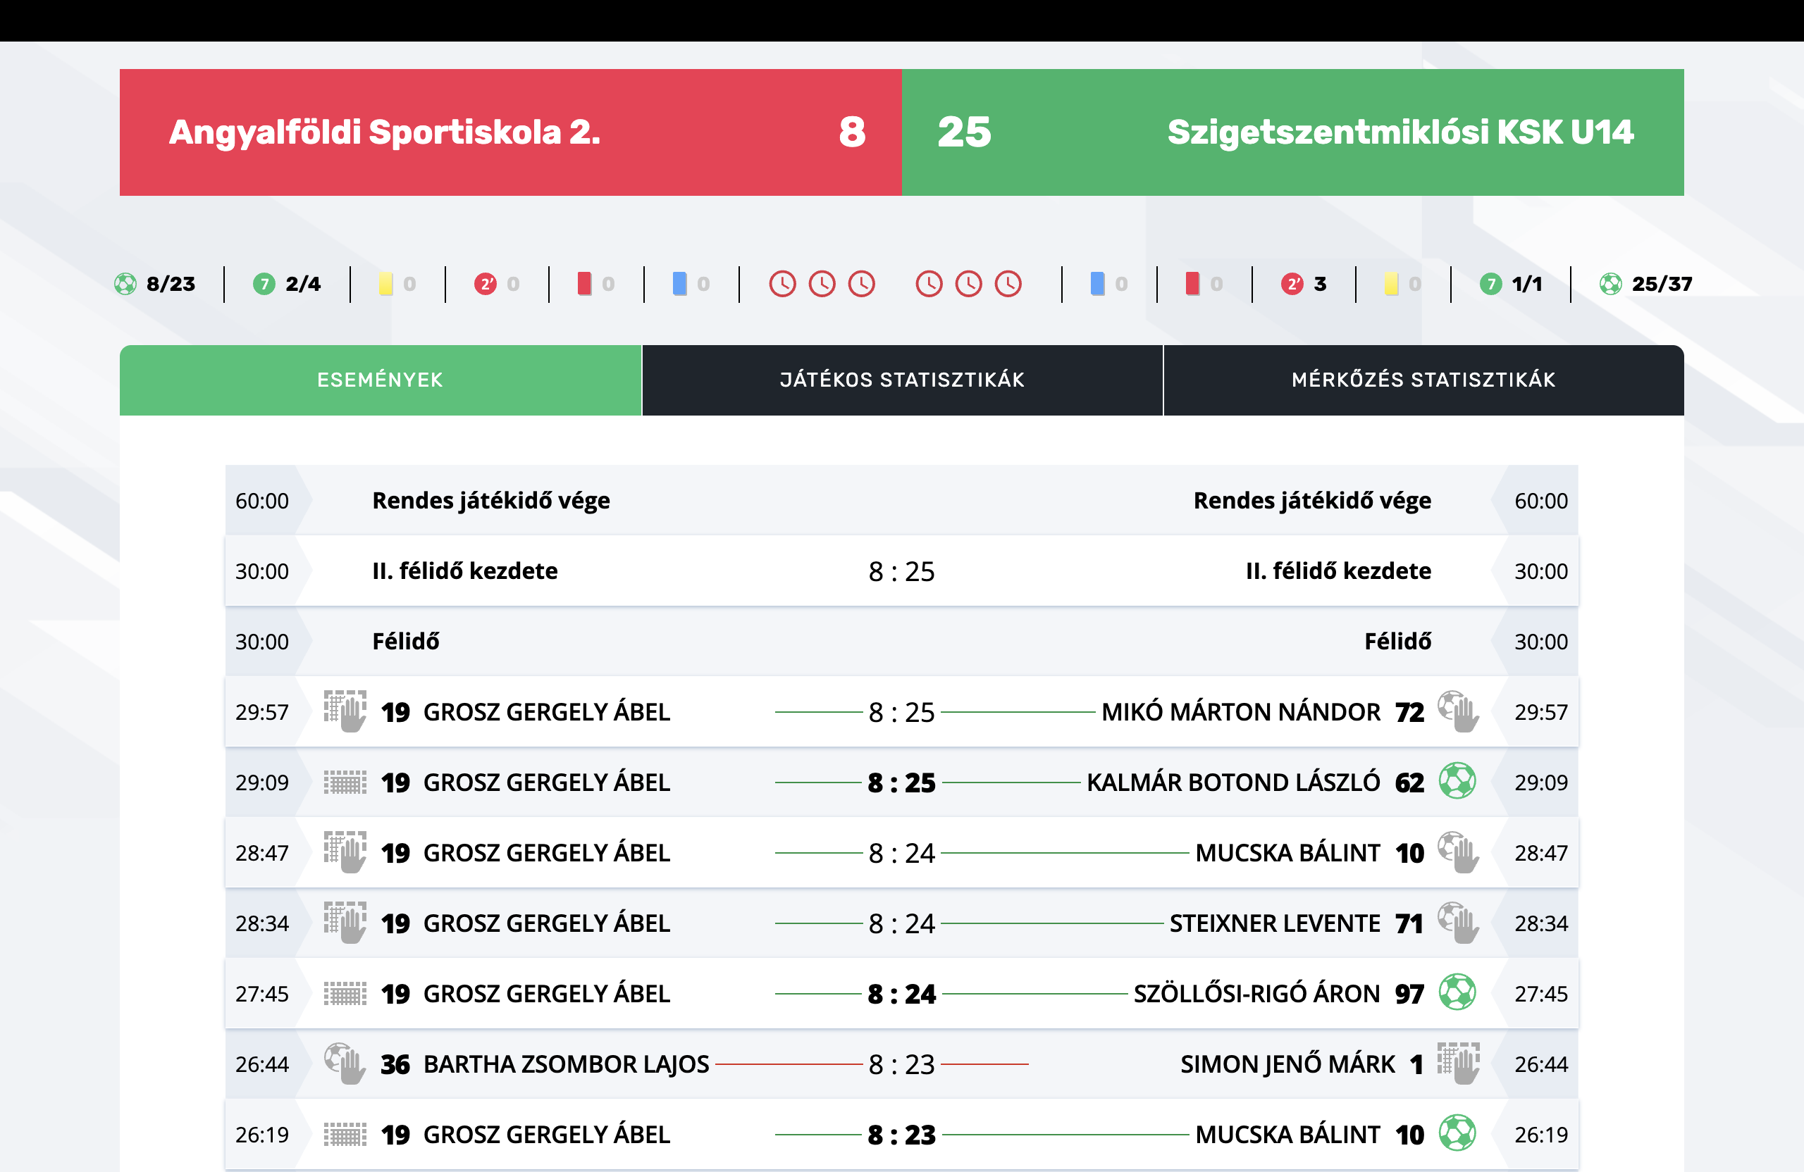Image resolution: width=1804 pixels, height=1172 pixels.
Task: Click the last away team timeout clock
Action: [1008, 284]
